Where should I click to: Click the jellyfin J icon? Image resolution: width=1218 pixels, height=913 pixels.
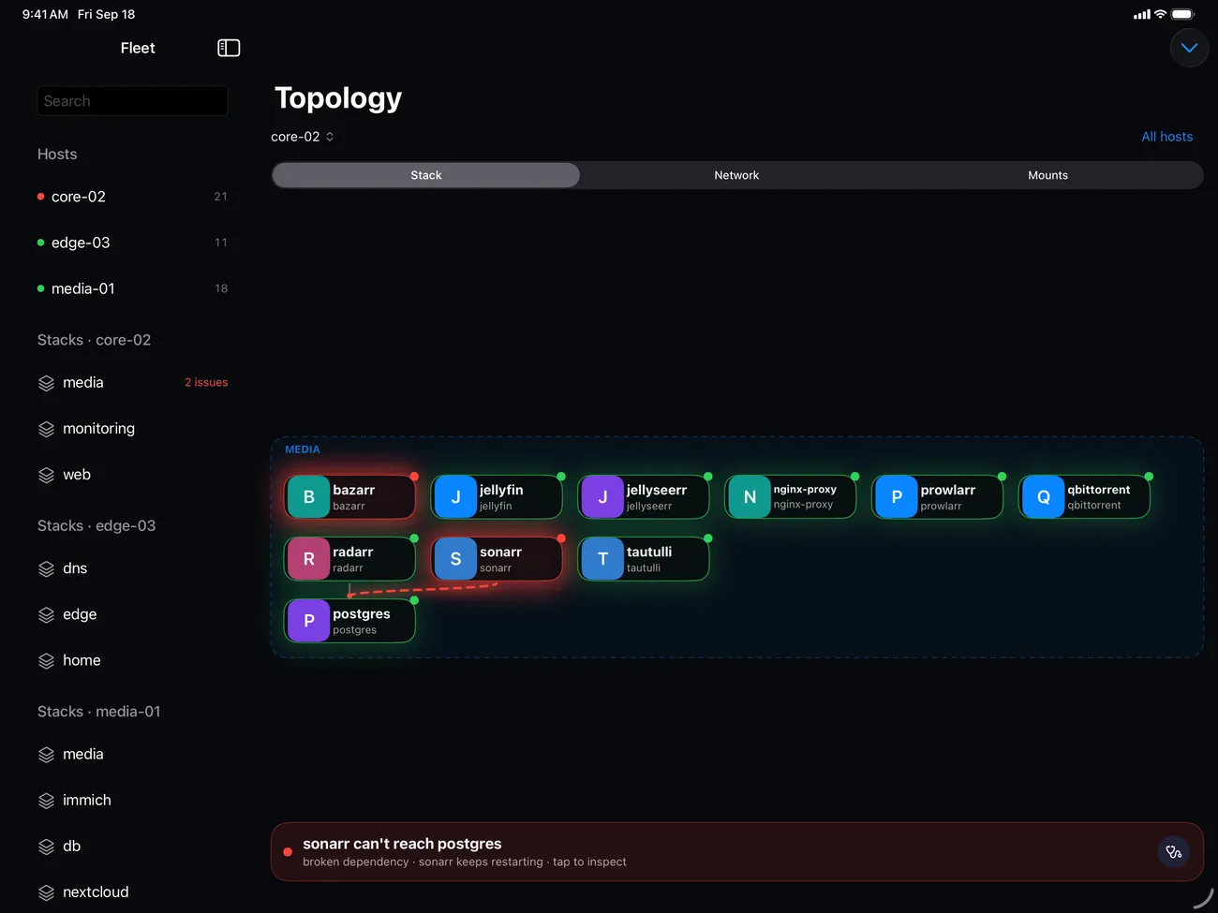tap(455, 497)
